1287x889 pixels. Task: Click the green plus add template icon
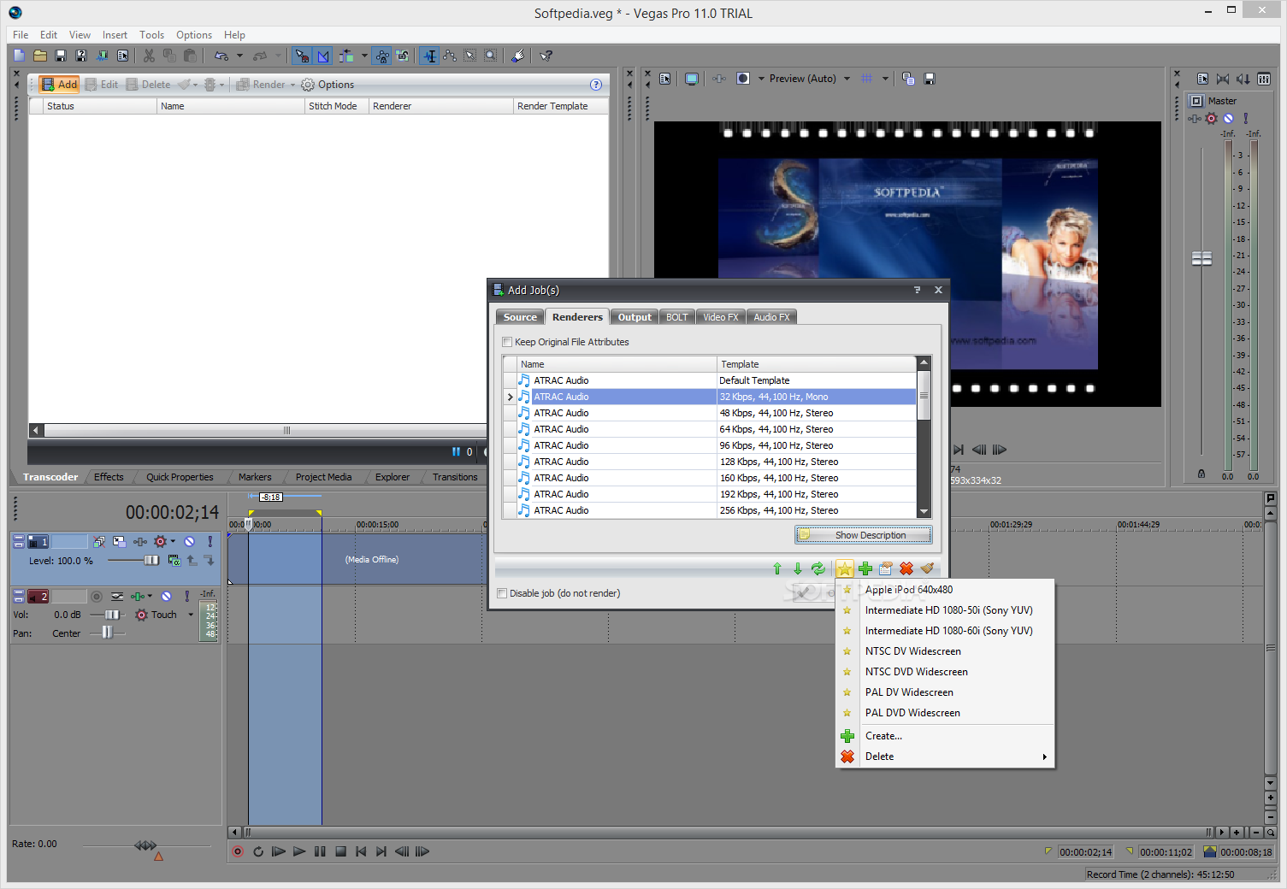865,568
